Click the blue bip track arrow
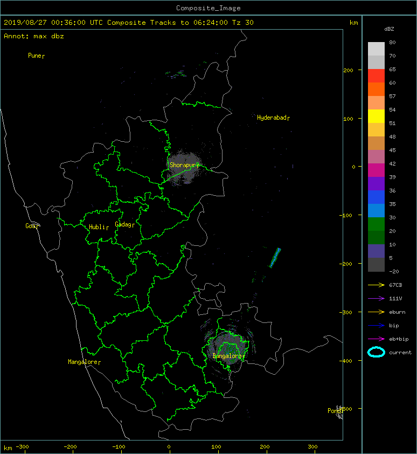This screenshot has width=417, height=454. (376, 326)
